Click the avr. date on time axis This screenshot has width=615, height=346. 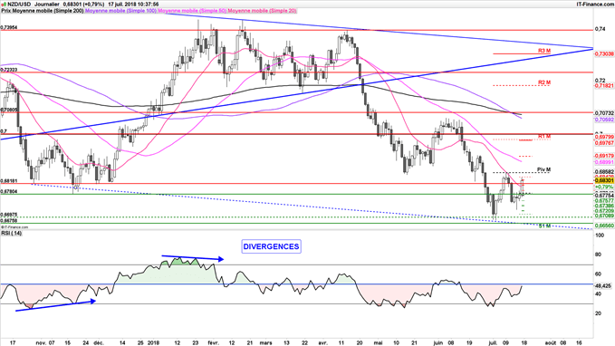pyautogui.click(x=322, y=343)
